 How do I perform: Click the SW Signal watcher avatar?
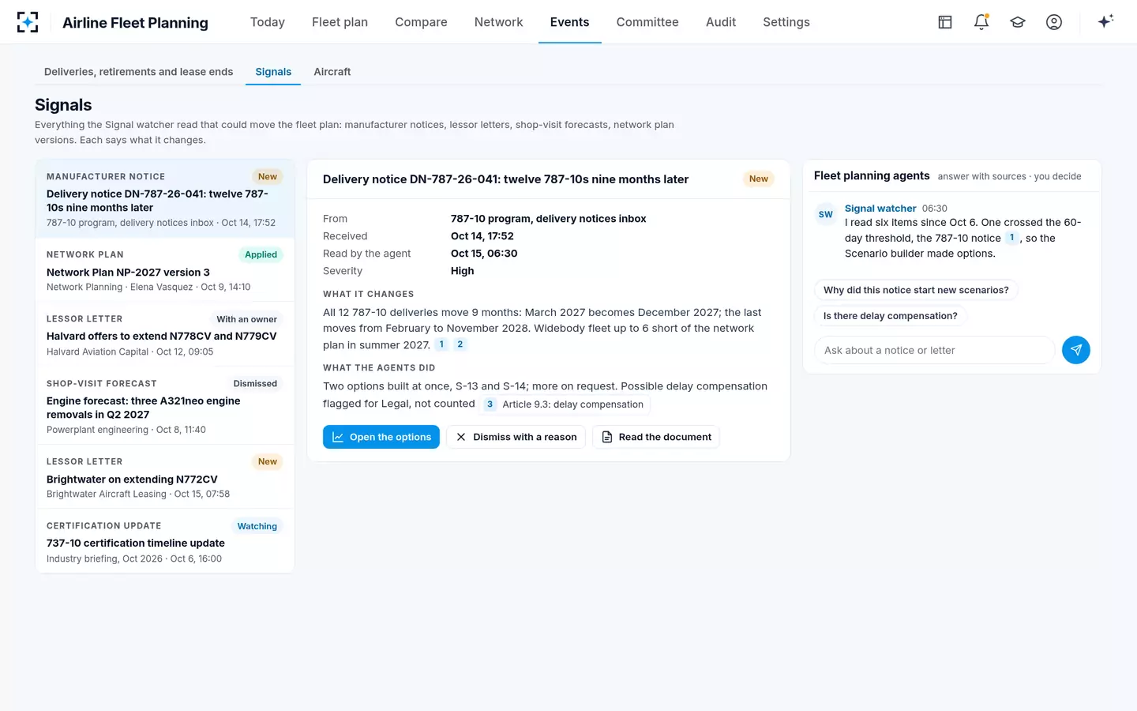826,214
